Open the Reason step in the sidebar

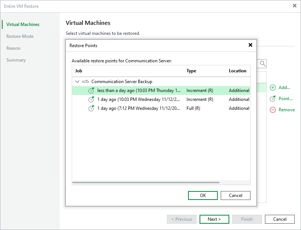[13, 48]
